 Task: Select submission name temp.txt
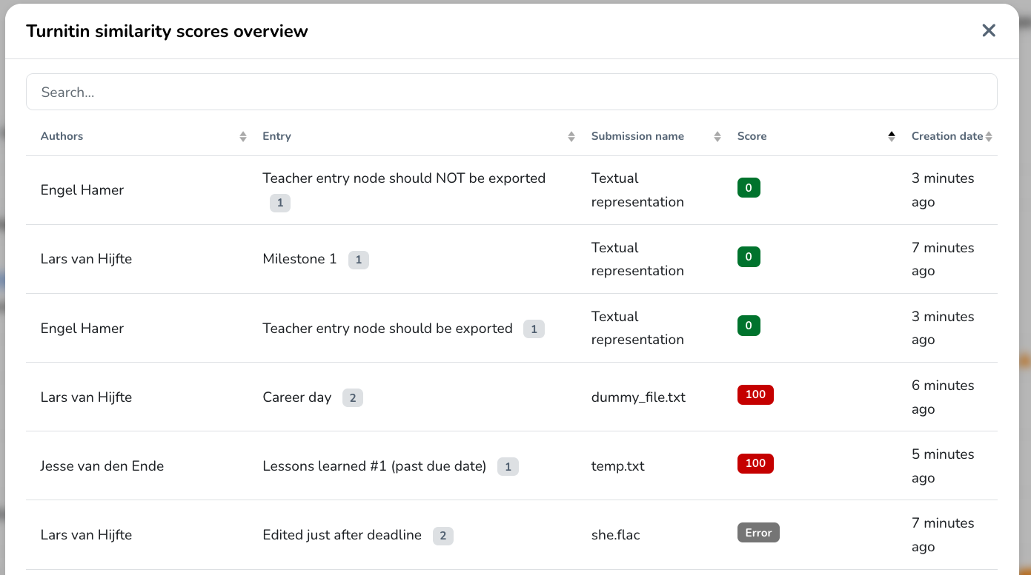[x=618, y=466]
